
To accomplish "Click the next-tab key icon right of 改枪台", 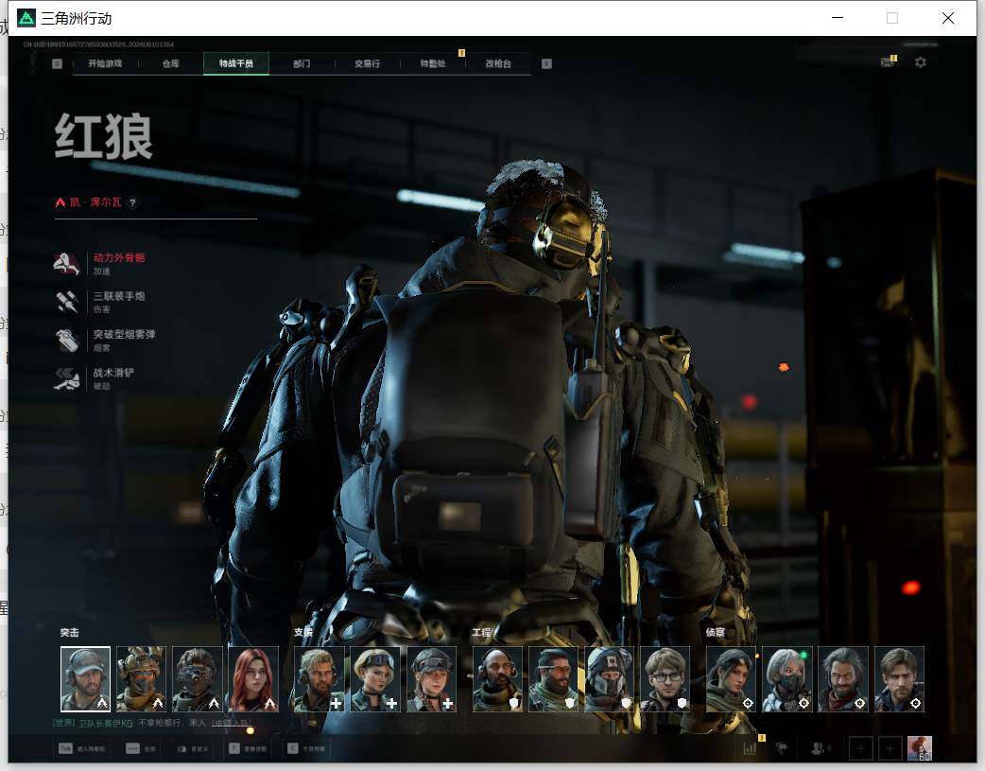I will [546, 63].
